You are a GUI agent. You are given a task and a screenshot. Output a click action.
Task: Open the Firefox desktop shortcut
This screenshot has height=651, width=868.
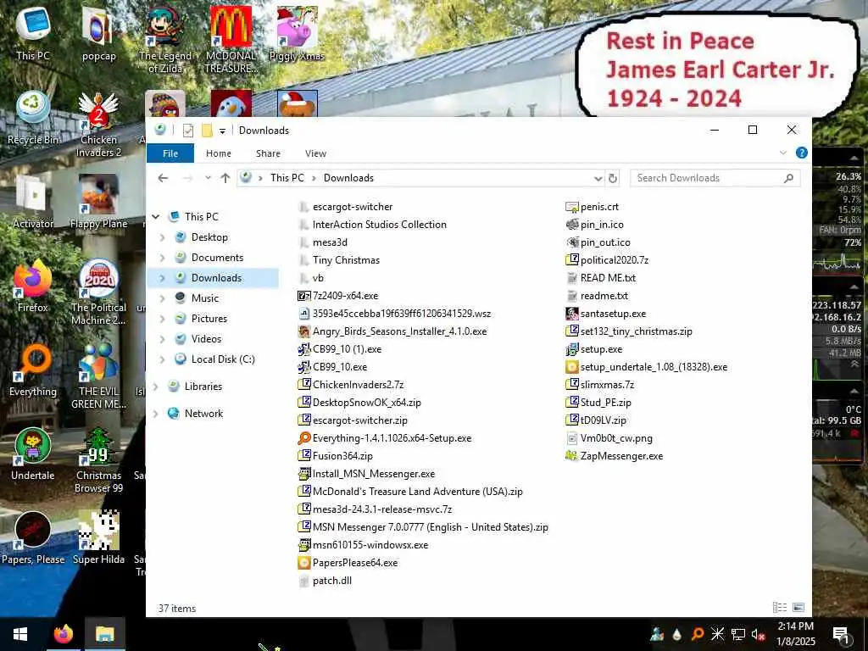32,287
